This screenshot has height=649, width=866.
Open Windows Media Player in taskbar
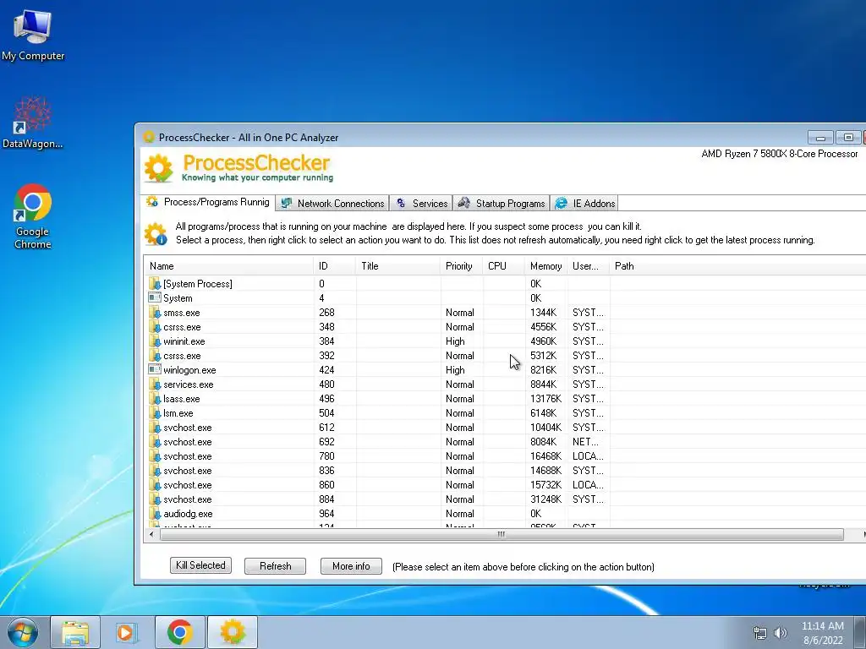coord(127,632)
